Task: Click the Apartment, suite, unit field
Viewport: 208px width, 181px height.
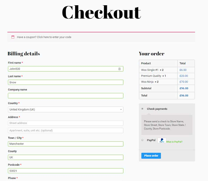Action: pyautogui.click(x=65, y=130)
